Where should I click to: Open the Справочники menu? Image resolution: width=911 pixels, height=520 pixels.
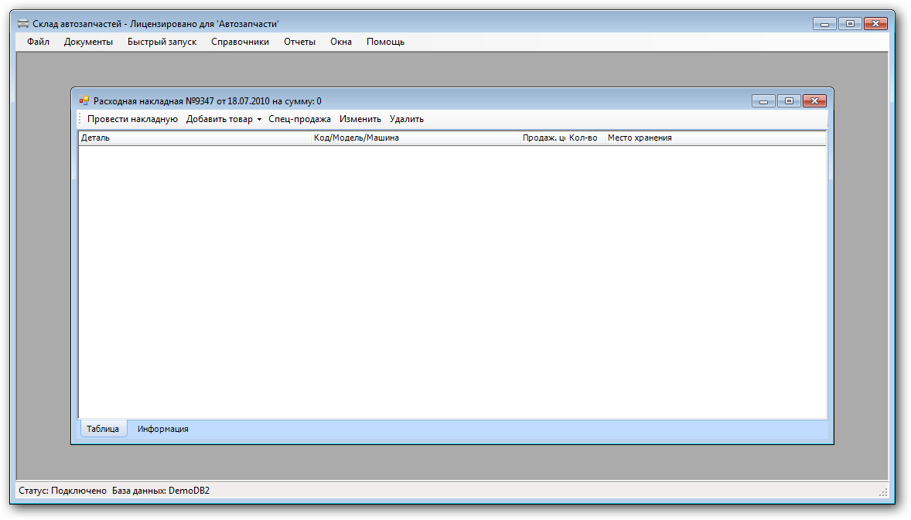(x=240, y=42)
